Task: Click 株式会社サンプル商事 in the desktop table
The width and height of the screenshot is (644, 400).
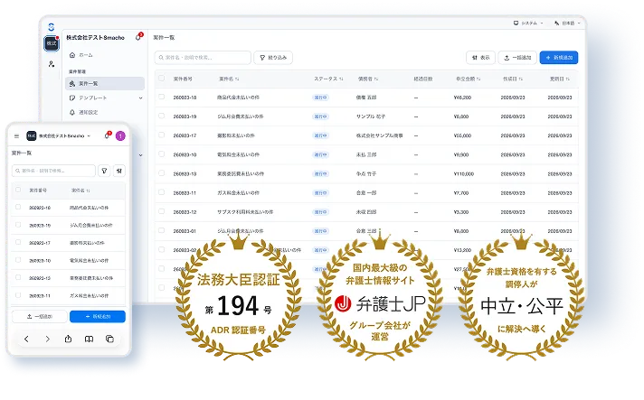Action: pyautogui.click(x=379, y=135)
